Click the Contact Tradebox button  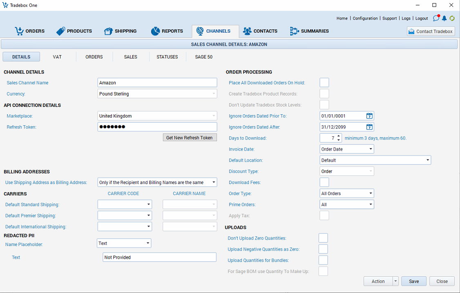pos(431,31)
